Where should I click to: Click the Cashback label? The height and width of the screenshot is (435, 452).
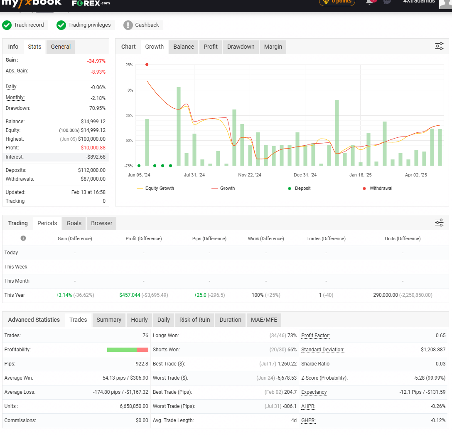(x=147, y=25)
